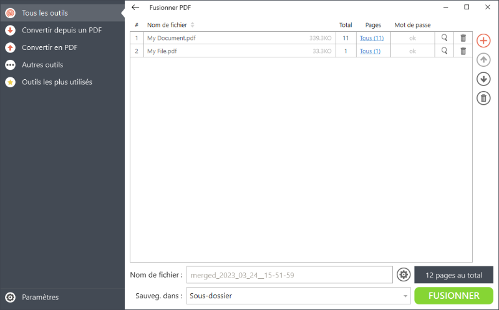Move selected file up with arrow button
This screenshot has height=310, width=499.
pos(483,60)
